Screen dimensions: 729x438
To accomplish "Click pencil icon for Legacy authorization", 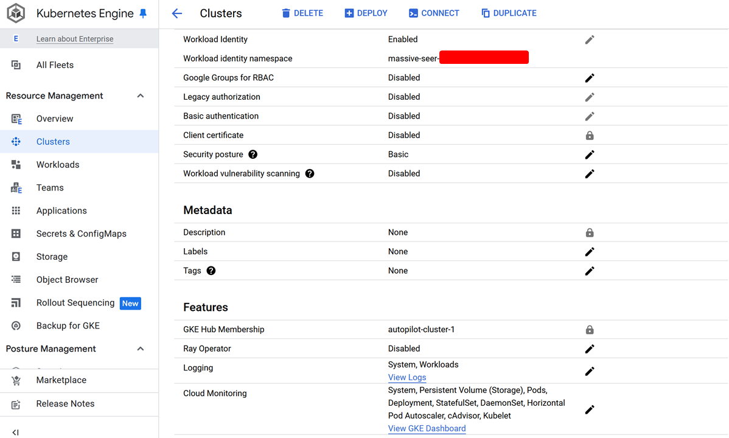I will [590, 97].
